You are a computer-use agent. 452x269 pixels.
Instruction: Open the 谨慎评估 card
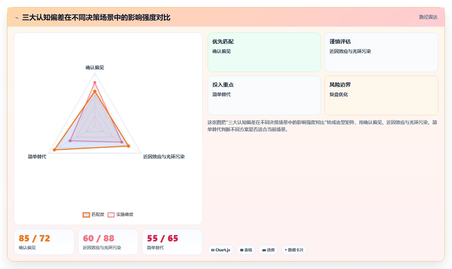coord(381,52)
